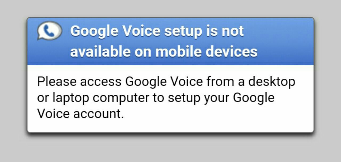This screenshot has width=341, height=162.
Task: Click "Voice" on the message's last line
Action: coord(53,114)
